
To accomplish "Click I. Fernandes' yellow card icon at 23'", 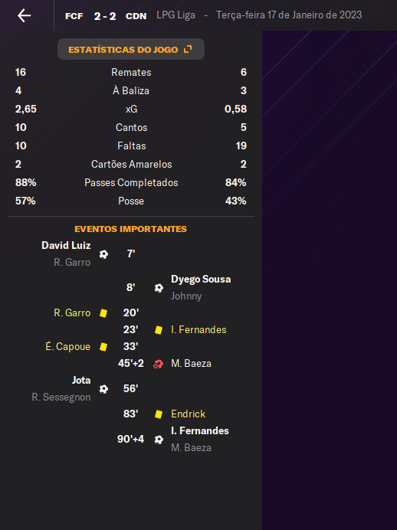I will pyautogui.click(x=158, y=330).
